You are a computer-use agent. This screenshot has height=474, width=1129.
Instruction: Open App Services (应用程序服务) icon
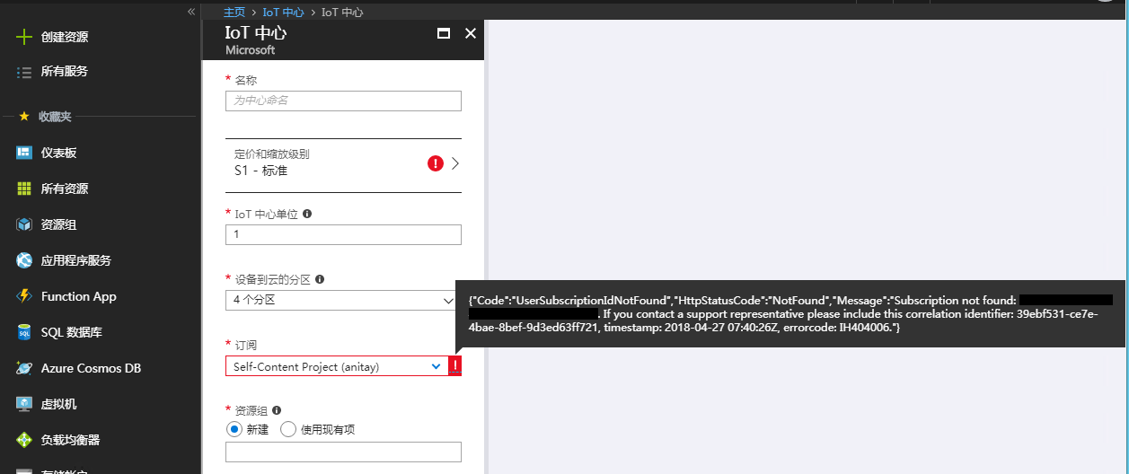click(x=24, y=260)
